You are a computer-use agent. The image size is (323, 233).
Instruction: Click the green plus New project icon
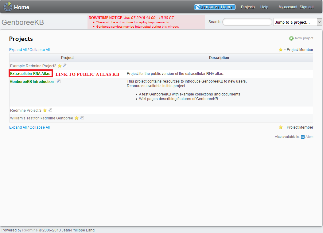click(291, 38)
